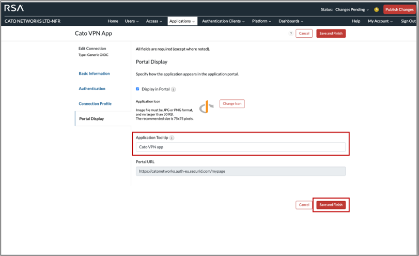Click Sign Out
Image resolution: width=419 pixels, height=256 pixels.
tap(408, 21)
